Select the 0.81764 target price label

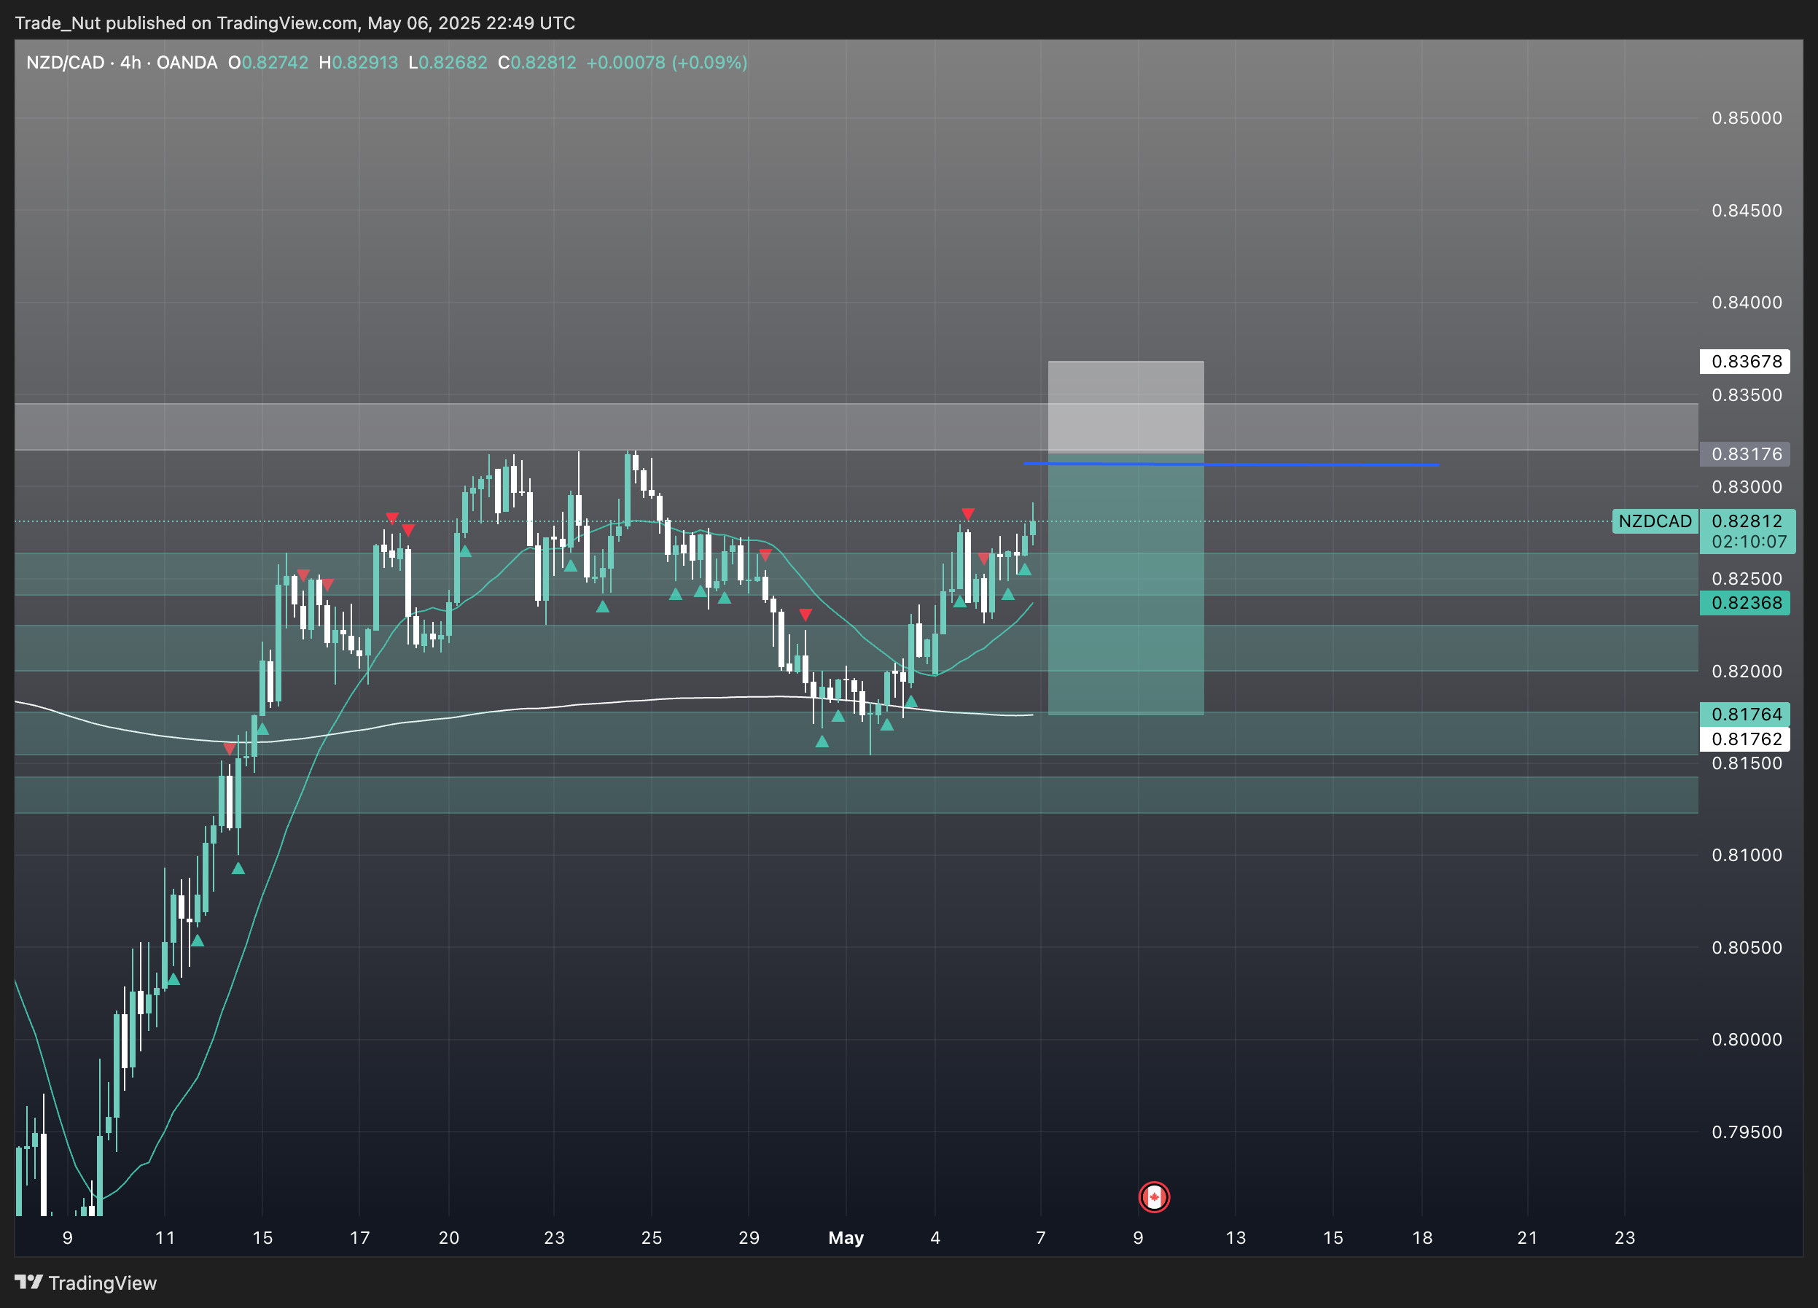(x=1746, y=714)
